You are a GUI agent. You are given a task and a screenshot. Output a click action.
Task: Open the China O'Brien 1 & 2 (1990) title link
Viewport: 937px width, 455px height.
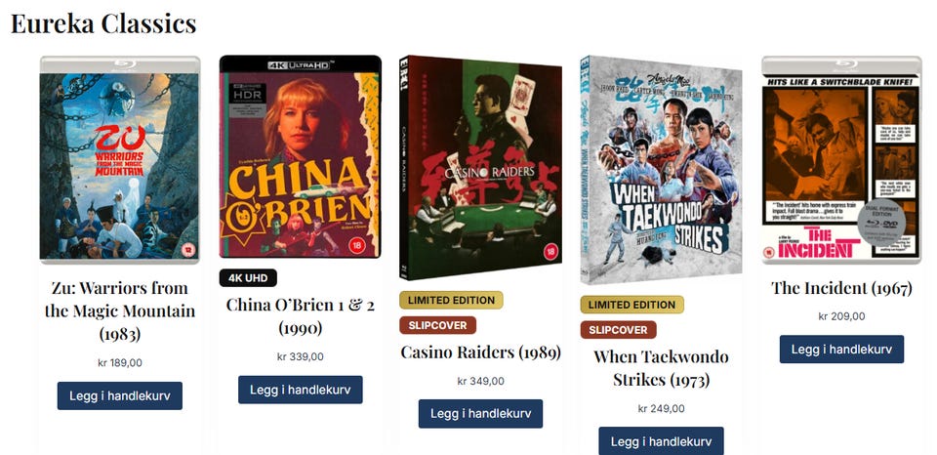(300, 316)
